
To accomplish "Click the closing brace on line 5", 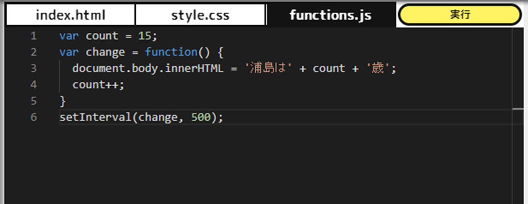I will [x=62, y=101].
